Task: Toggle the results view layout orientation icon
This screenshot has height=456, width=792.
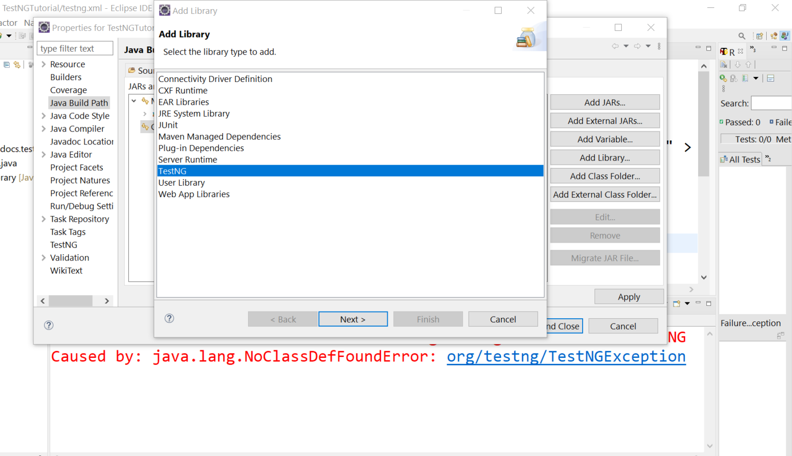Action: (x=770, y=78)
